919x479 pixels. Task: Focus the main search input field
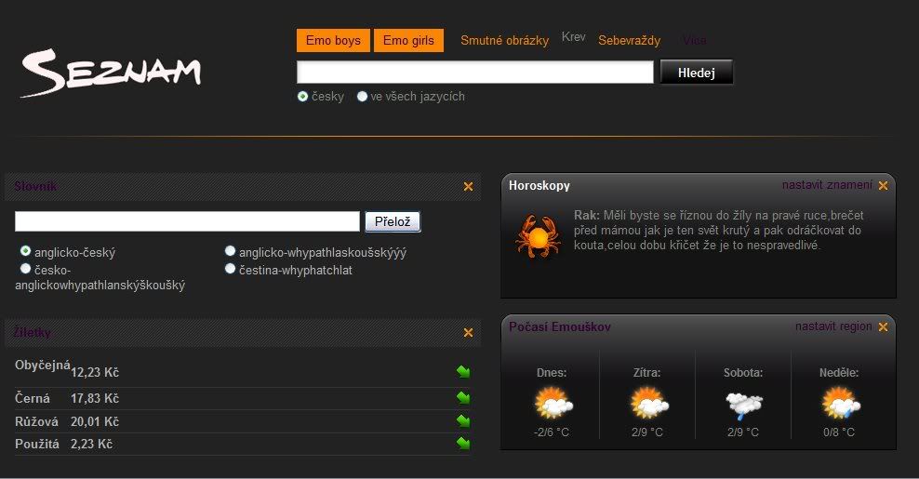point(474,73)
